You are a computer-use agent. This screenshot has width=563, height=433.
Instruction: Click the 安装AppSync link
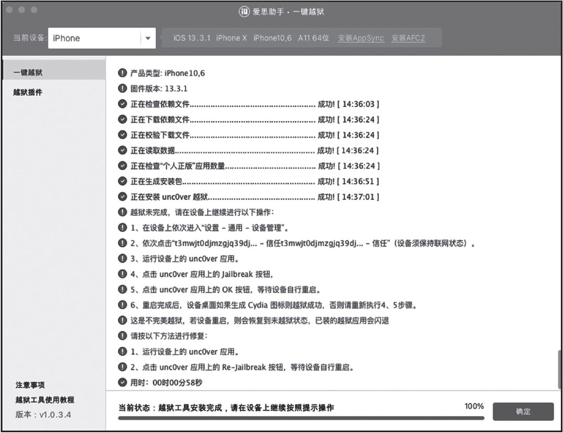click(360, 38)
